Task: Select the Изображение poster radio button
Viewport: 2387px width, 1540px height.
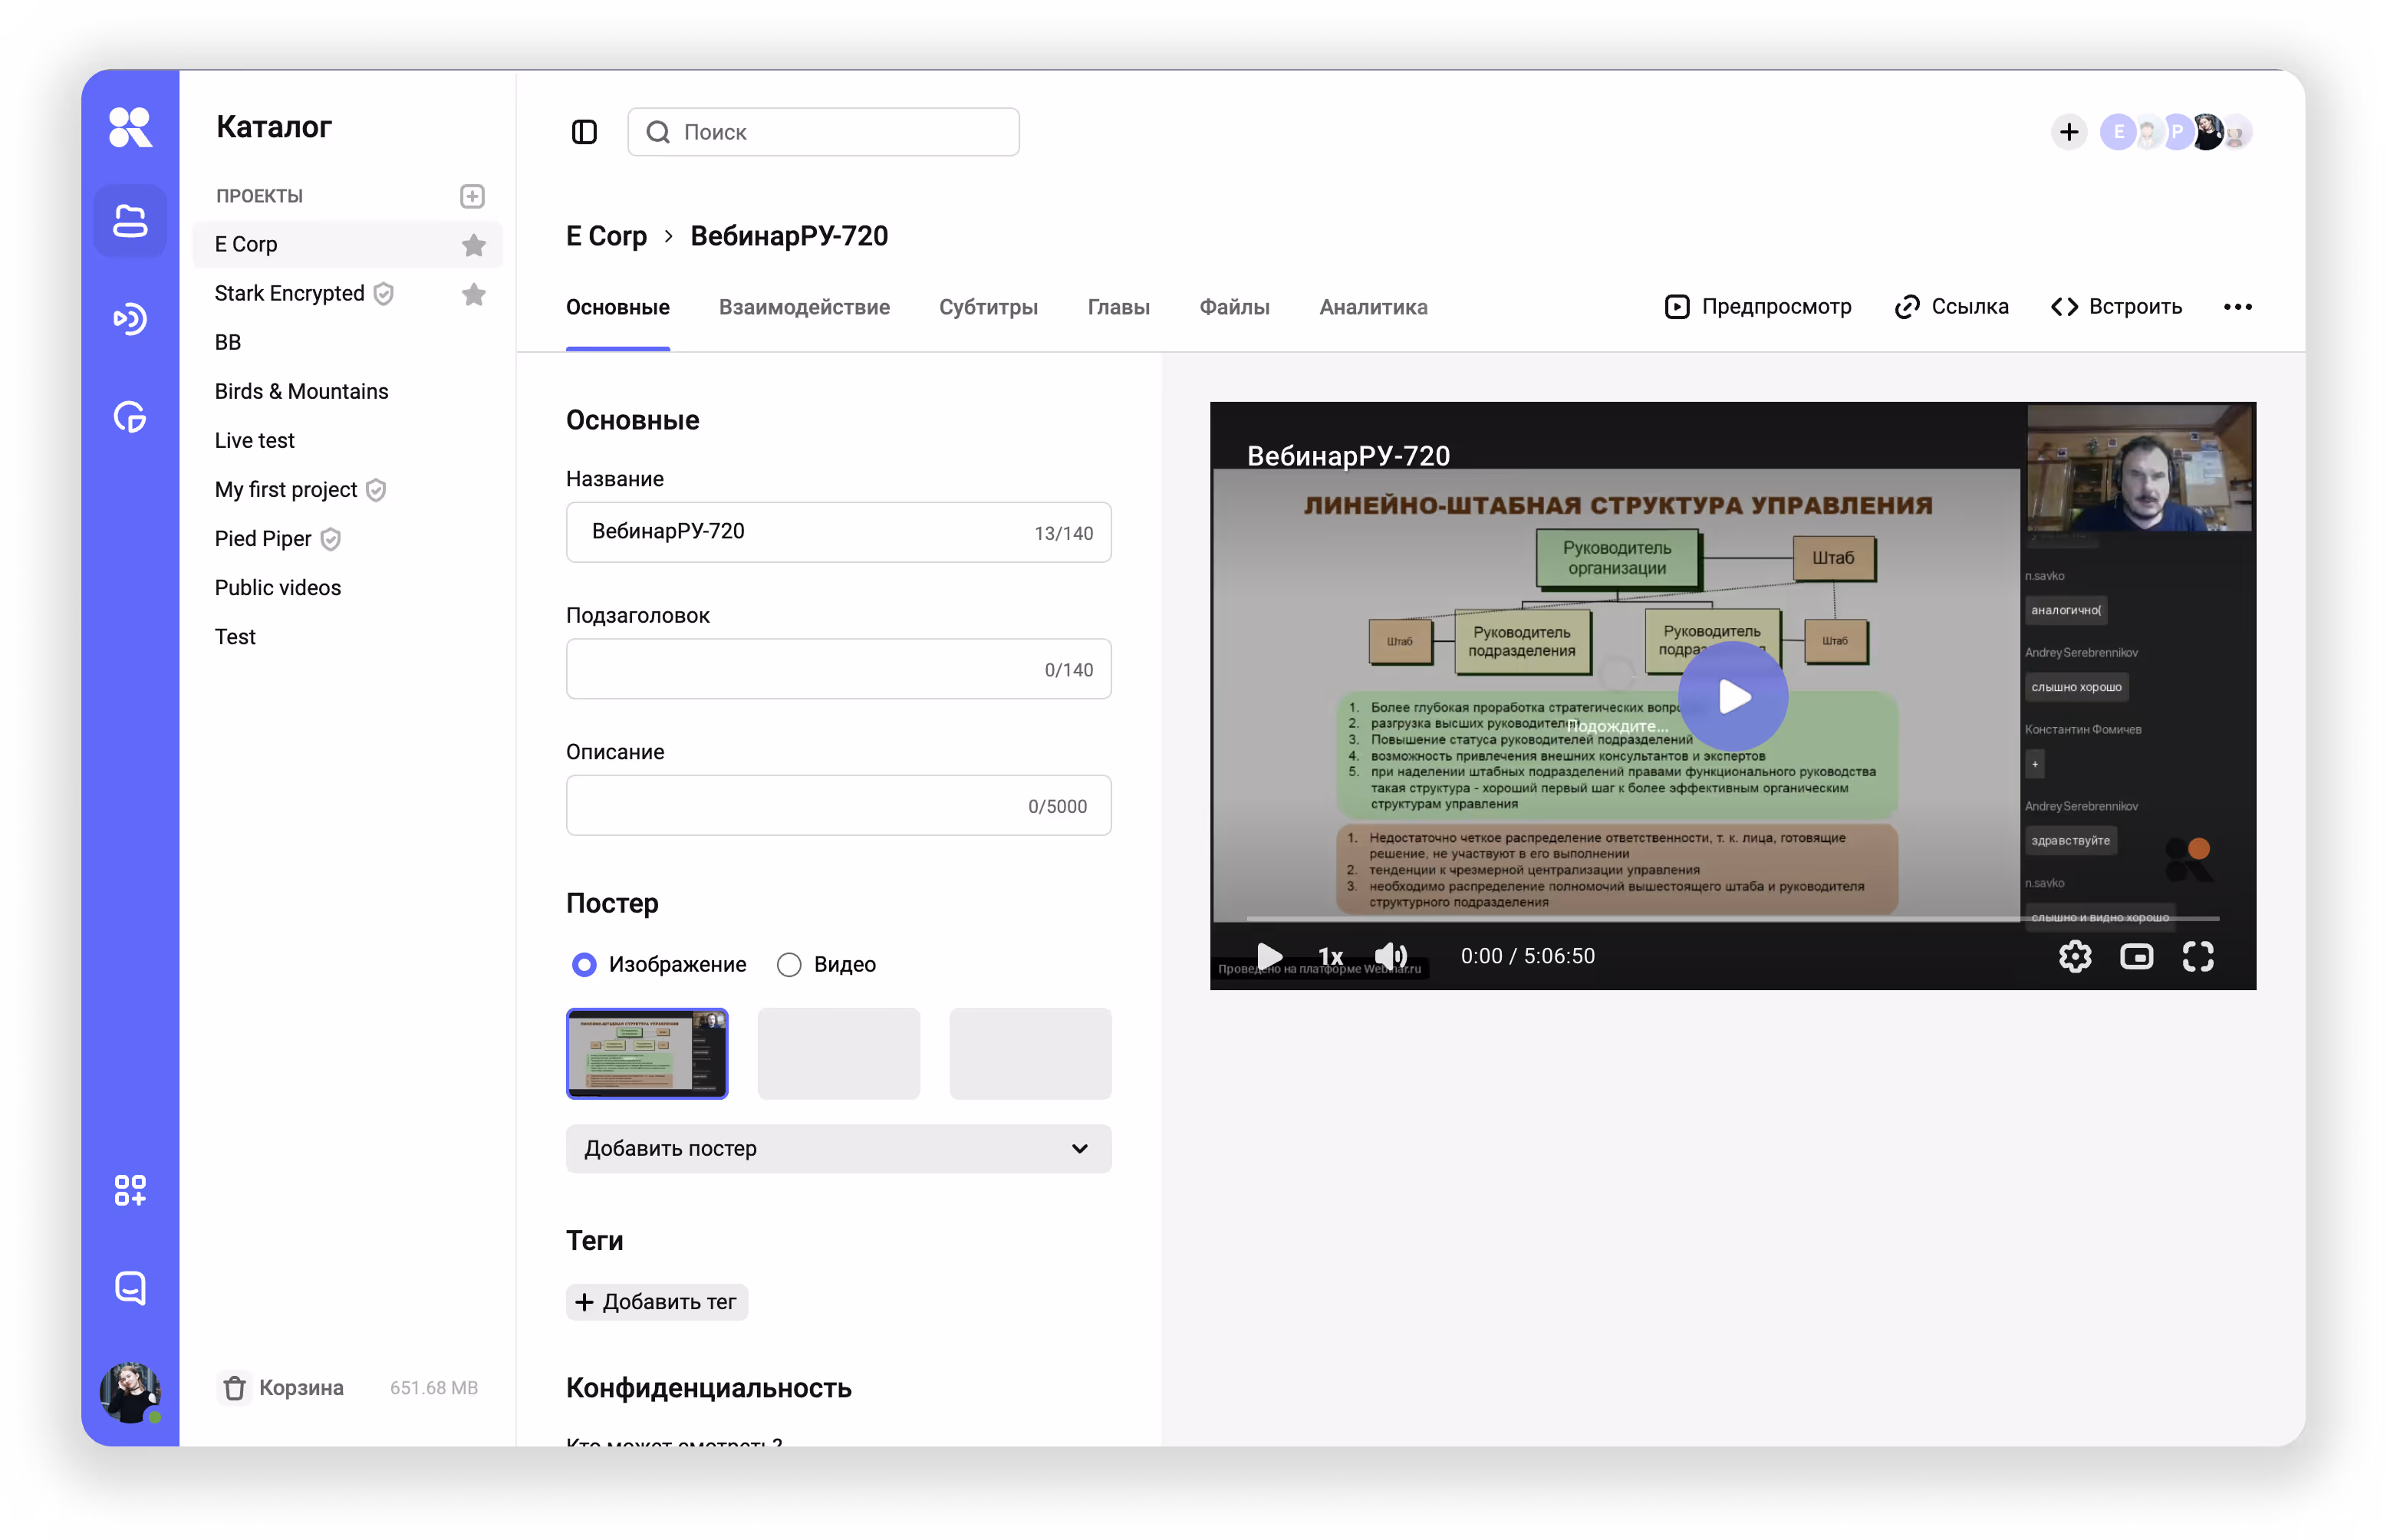Action: (584, 964)
